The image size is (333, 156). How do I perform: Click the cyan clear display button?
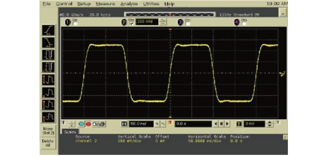[81, 124]
